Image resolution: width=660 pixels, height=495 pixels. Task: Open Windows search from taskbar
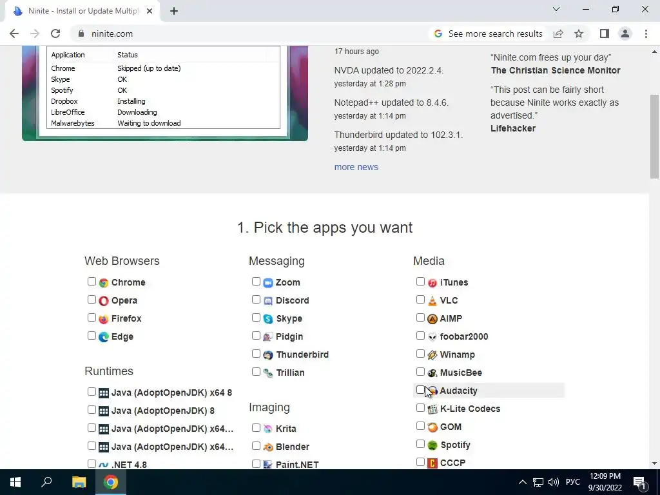[x=46, y=482]
